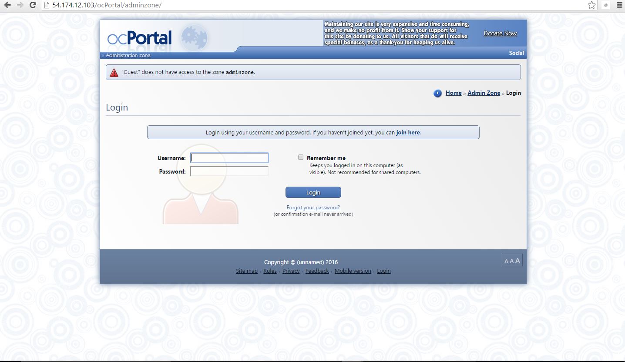Click inside the Username input field
The image size is (625, 362).
229,158
